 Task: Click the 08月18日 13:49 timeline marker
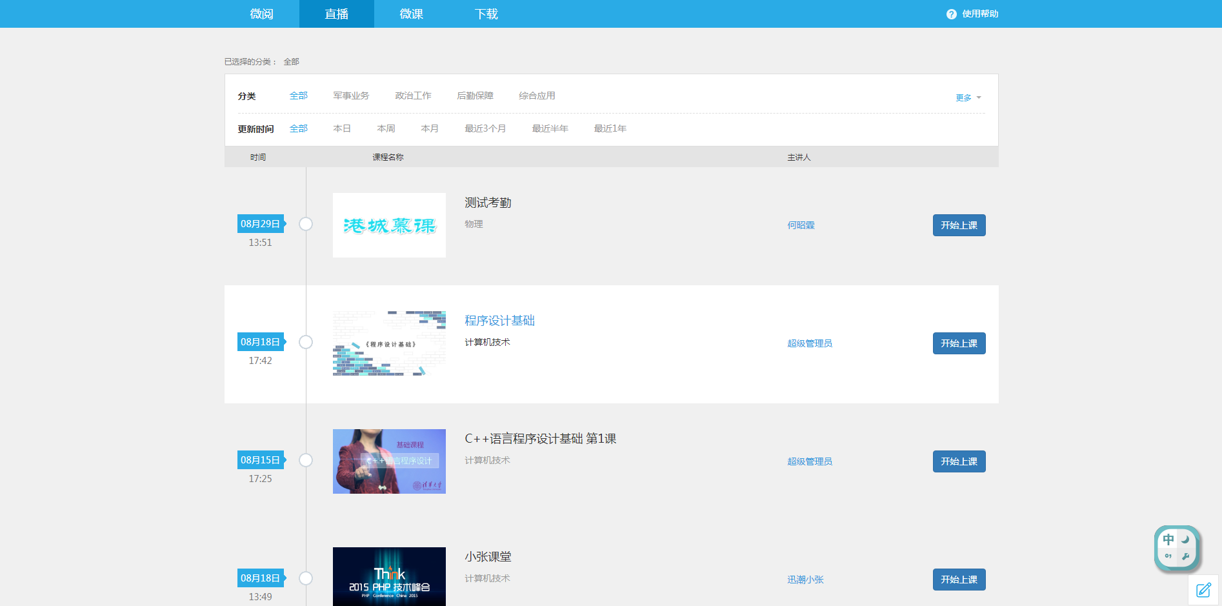pos(306,578)
